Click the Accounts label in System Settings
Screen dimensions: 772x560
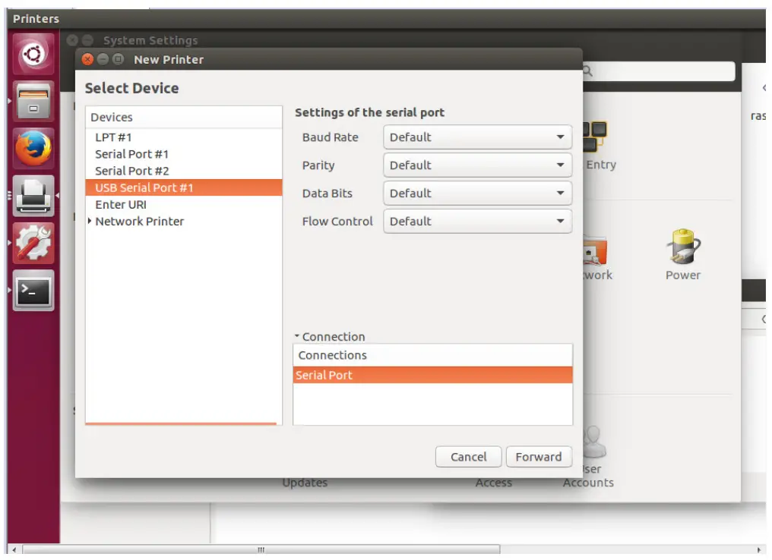(588, 483)
